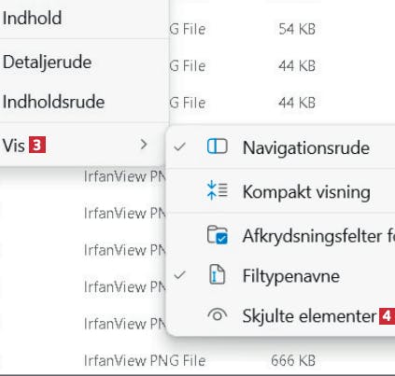Image resolution: width=395 pixels, height=376 pixels.
Task: Enable Afkrydsningsfelter for items
Action: [x=281, y=235]
